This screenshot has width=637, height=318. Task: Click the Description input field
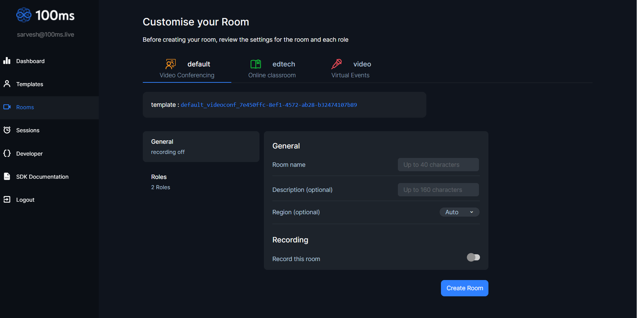pos(438,190)
